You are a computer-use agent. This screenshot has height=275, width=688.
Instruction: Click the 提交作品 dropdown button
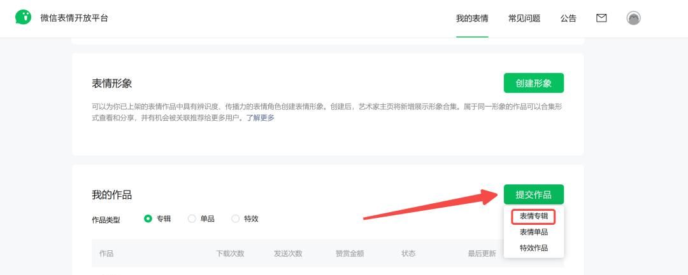pyautogui.click(x=534, y=194)
